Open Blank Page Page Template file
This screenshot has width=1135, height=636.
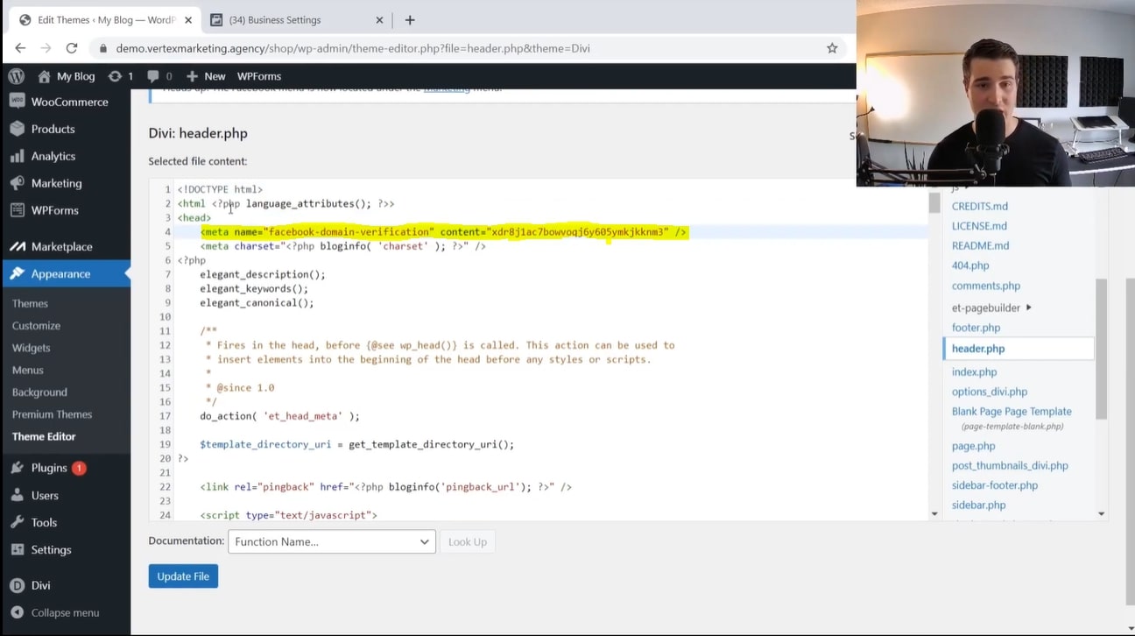1012,411
